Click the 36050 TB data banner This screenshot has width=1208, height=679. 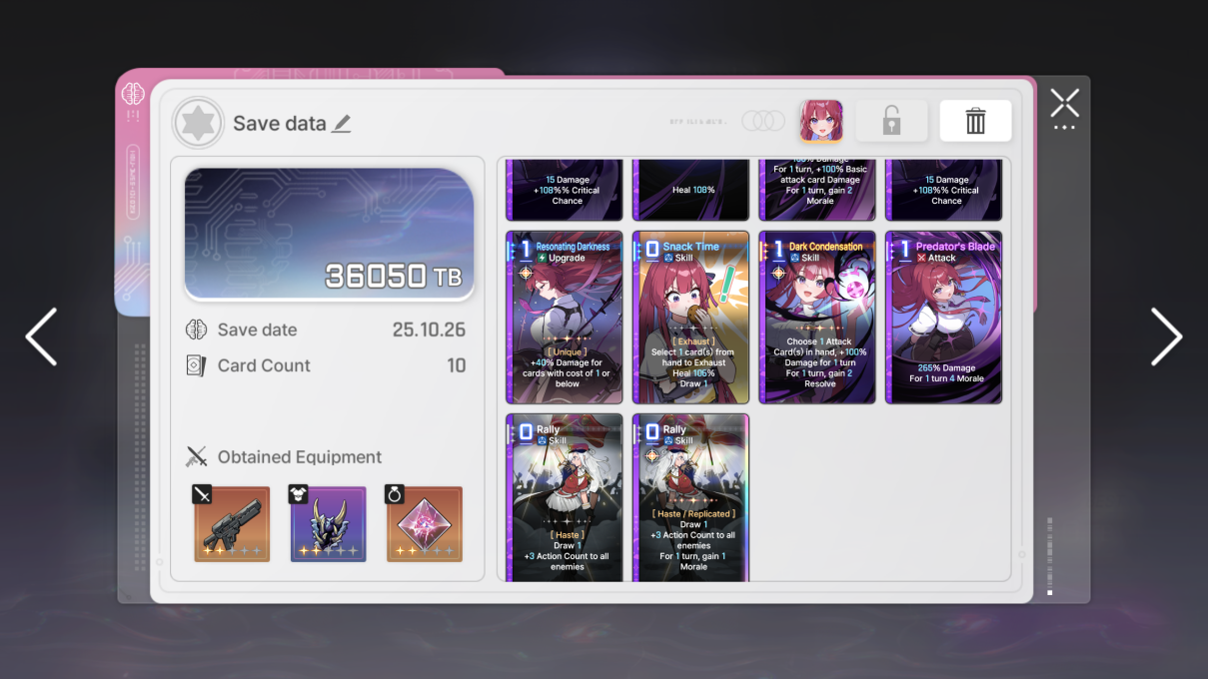(329, 234)
